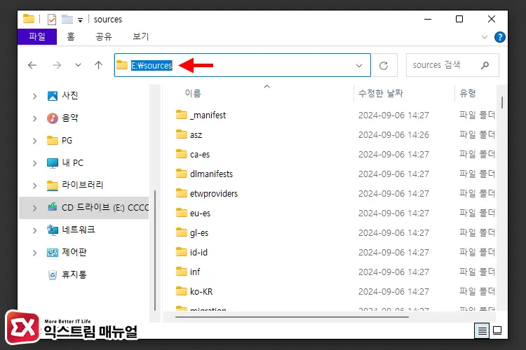The image size is (526, 350).
Task: Select 내 PC in navigation pane
Action: [x=72, y=163]
